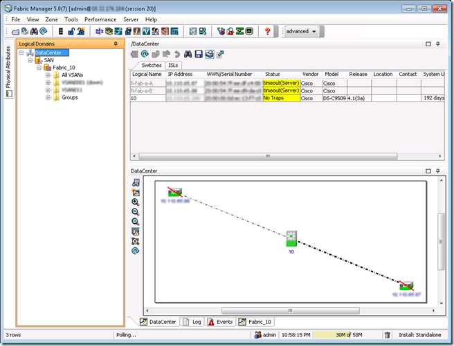Open the Physical Attributes side tab

(x=9, y=69)
